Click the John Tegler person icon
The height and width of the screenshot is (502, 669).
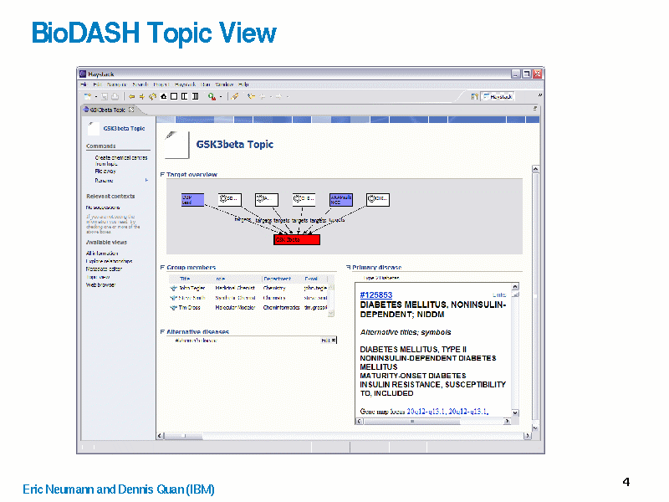tap(173, 288)
